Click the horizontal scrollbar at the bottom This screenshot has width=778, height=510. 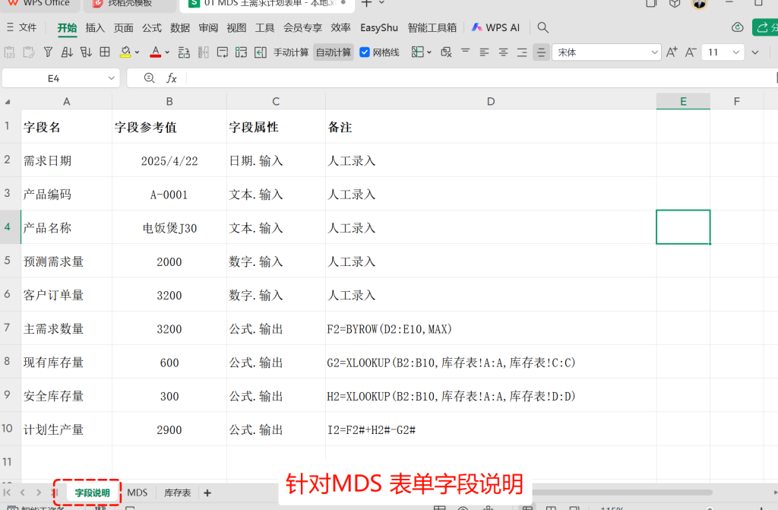point(622,492)
